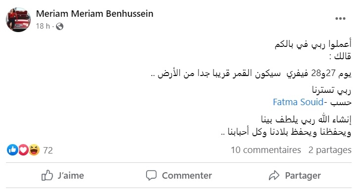Click the globe public-audience icon

[x=59, y=27]
